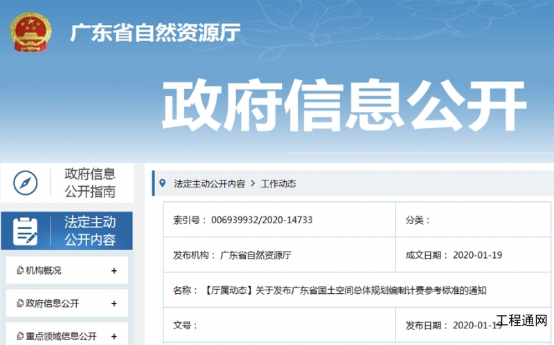Expand 机构概况 with plus sign
This screenshot has height=345, width=554.
click(114, 271)
